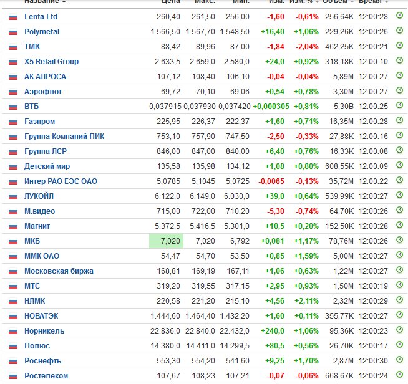The width and height of the screenshot is (408, 384).
Task: Open the Детский мир stock link
Action: click(47, 166)
